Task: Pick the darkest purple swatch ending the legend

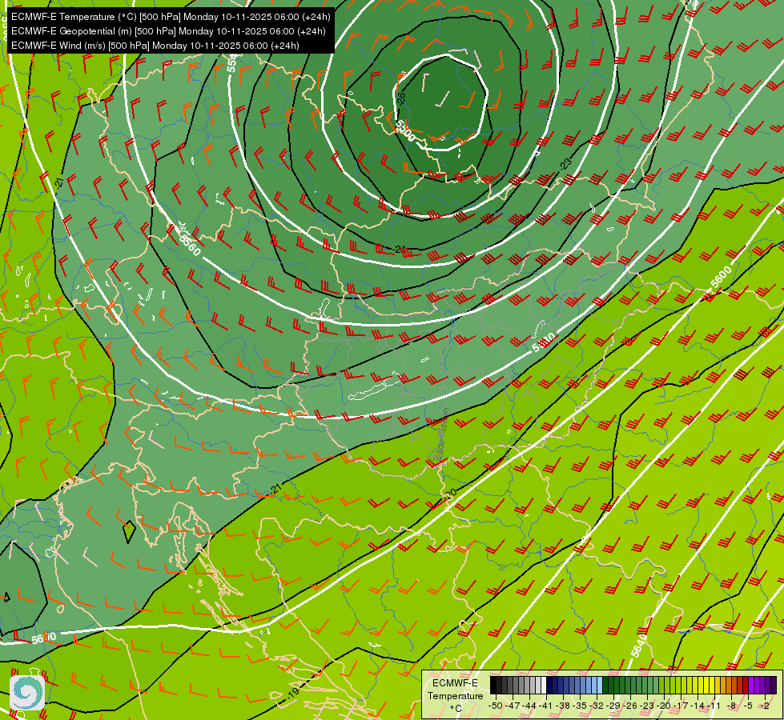Action: (774, 685)
